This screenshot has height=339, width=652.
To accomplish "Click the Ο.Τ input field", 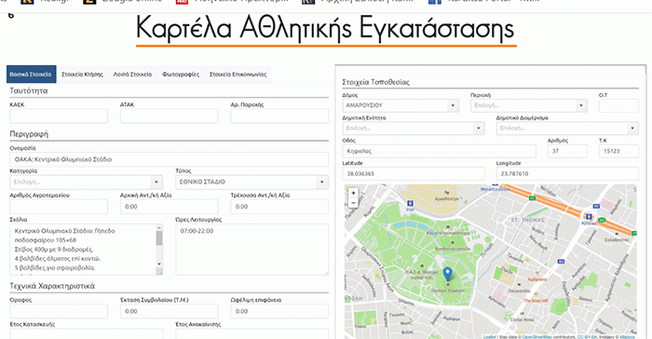I will (x=618, y=105).
